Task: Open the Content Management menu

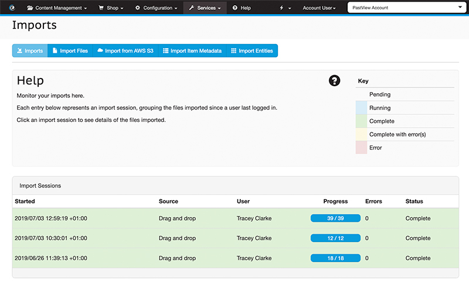Action: click(x=57, y=8)
